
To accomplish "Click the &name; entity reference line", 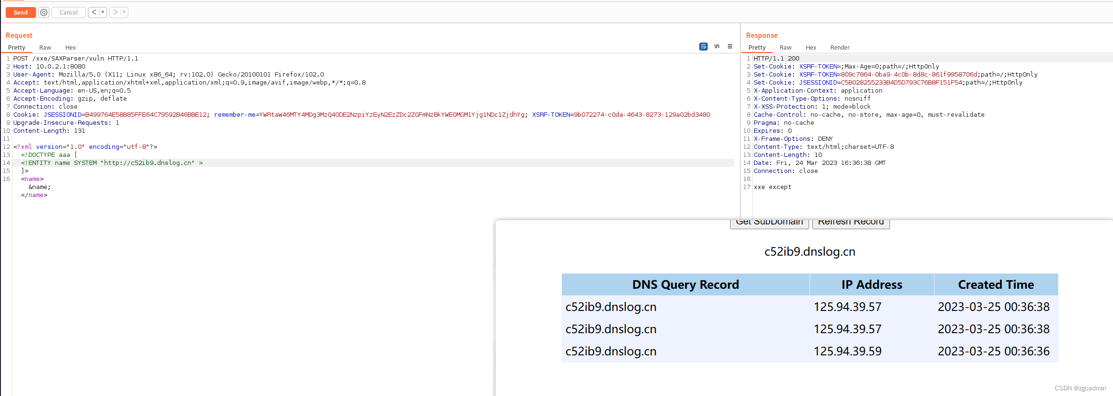I will pyautogui.click(x=39, y=187).
